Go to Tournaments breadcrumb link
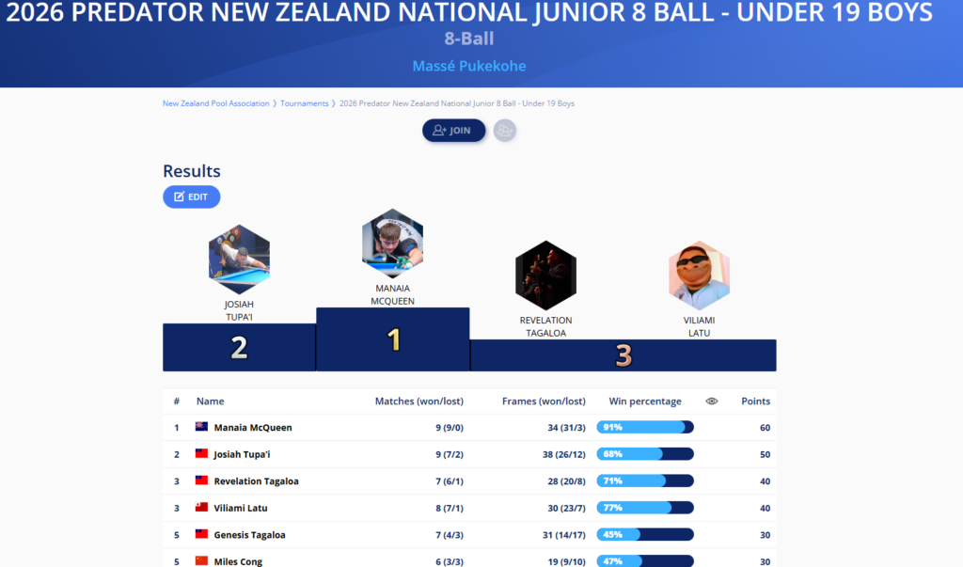 click(x=305, y=103)
